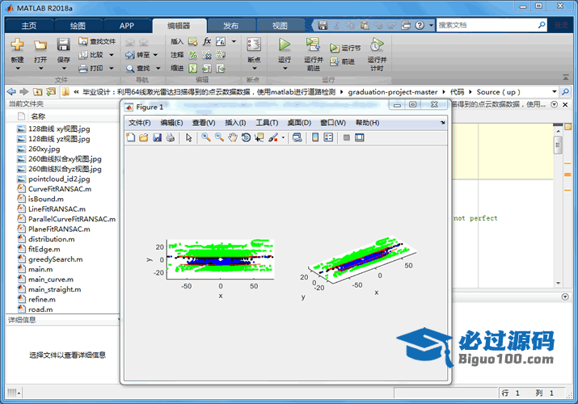Select pointcloud_id2.jpg in the file list
Viewport: 578px width, 404px height.
pyautogui.click(x=59, y=179)
